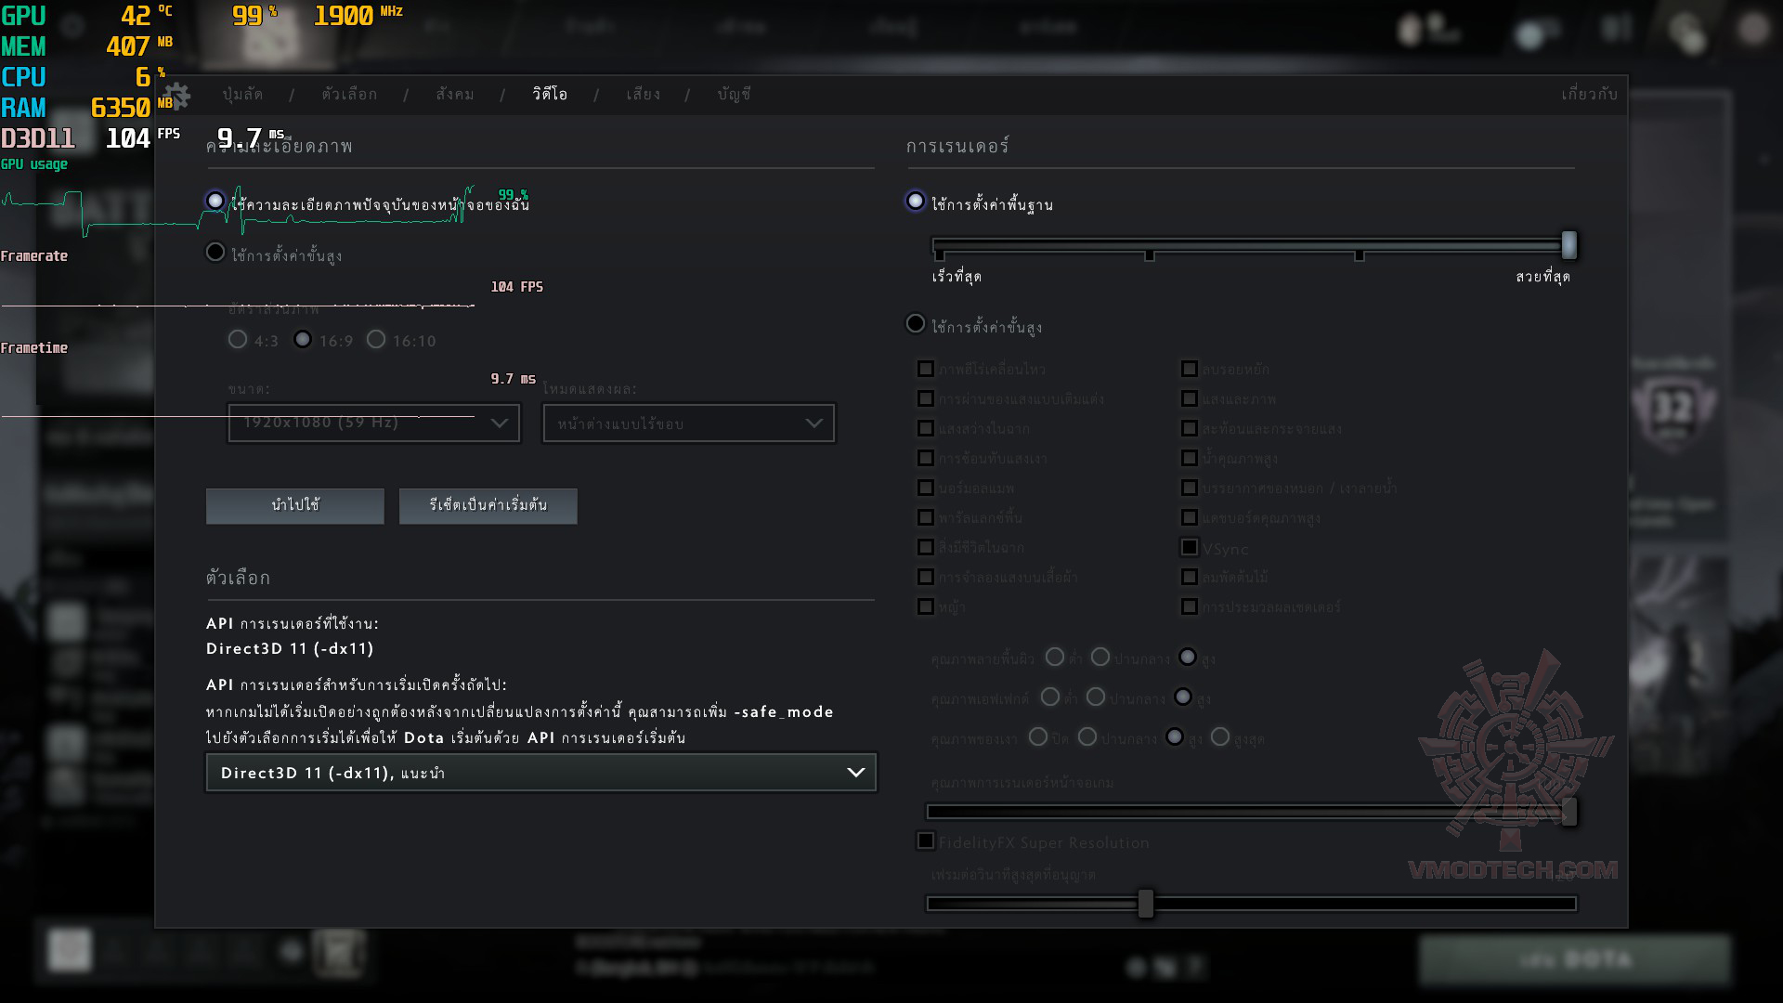The width and height of the screenshot is (1783, 1003).
Task: Tick the ลบรอยหยัก anti-aliasing checkbox
Action: point(1190,369)
